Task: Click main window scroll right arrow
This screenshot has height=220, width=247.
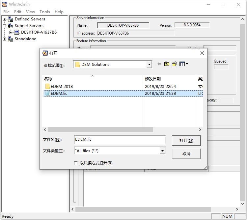Action: 237,209
